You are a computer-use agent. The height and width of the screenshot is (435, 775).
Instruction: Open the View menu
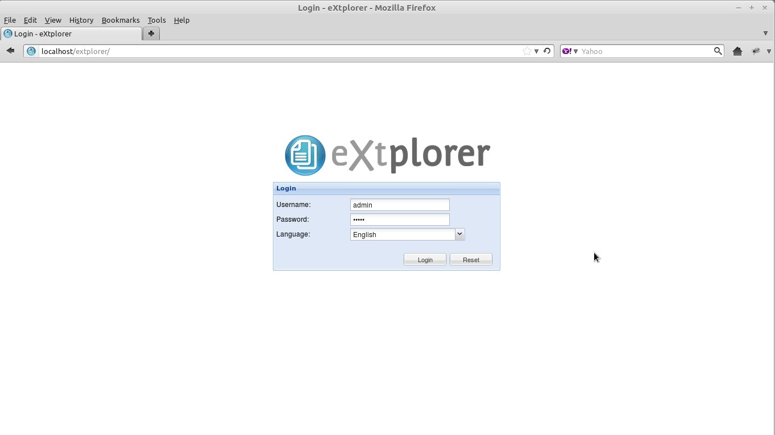(53, 20)
